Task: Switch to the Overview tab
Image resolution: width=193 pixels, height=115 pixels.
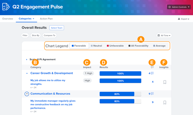Action: 7,19
